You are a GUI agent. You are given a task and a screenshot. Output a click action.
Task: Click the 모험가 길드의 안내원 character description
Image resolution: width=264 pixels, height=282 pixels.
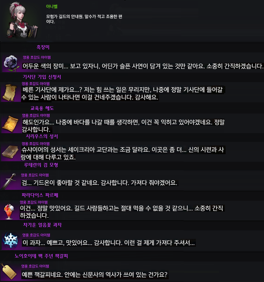(84, 19)
